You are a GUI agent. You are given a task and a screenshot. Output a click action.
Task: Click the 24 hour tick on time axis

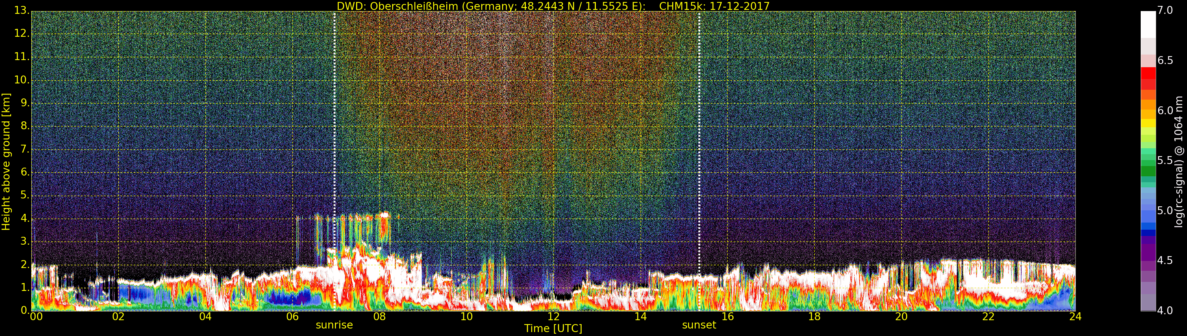[x=1075, y=317]
